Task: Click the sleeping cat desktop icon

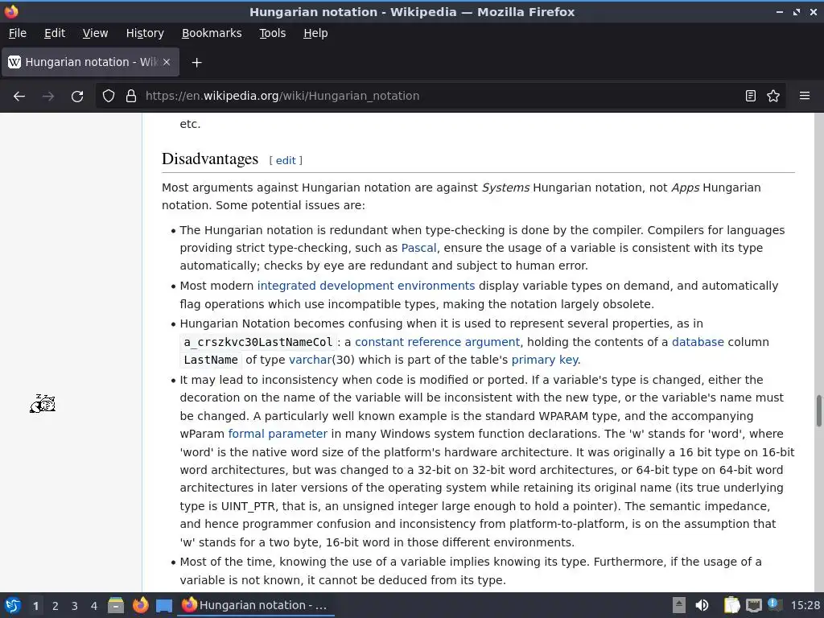Action: click(43, 404)
